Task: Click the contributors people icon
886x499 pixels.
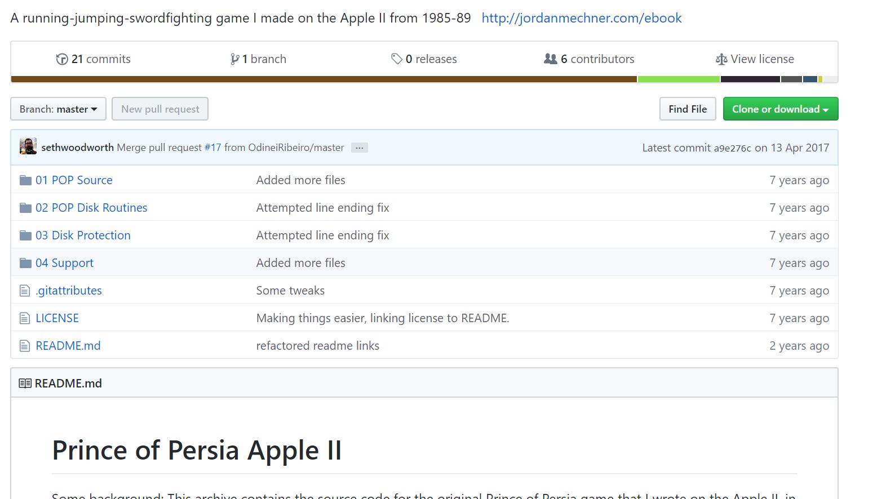Action: [550, 59]
